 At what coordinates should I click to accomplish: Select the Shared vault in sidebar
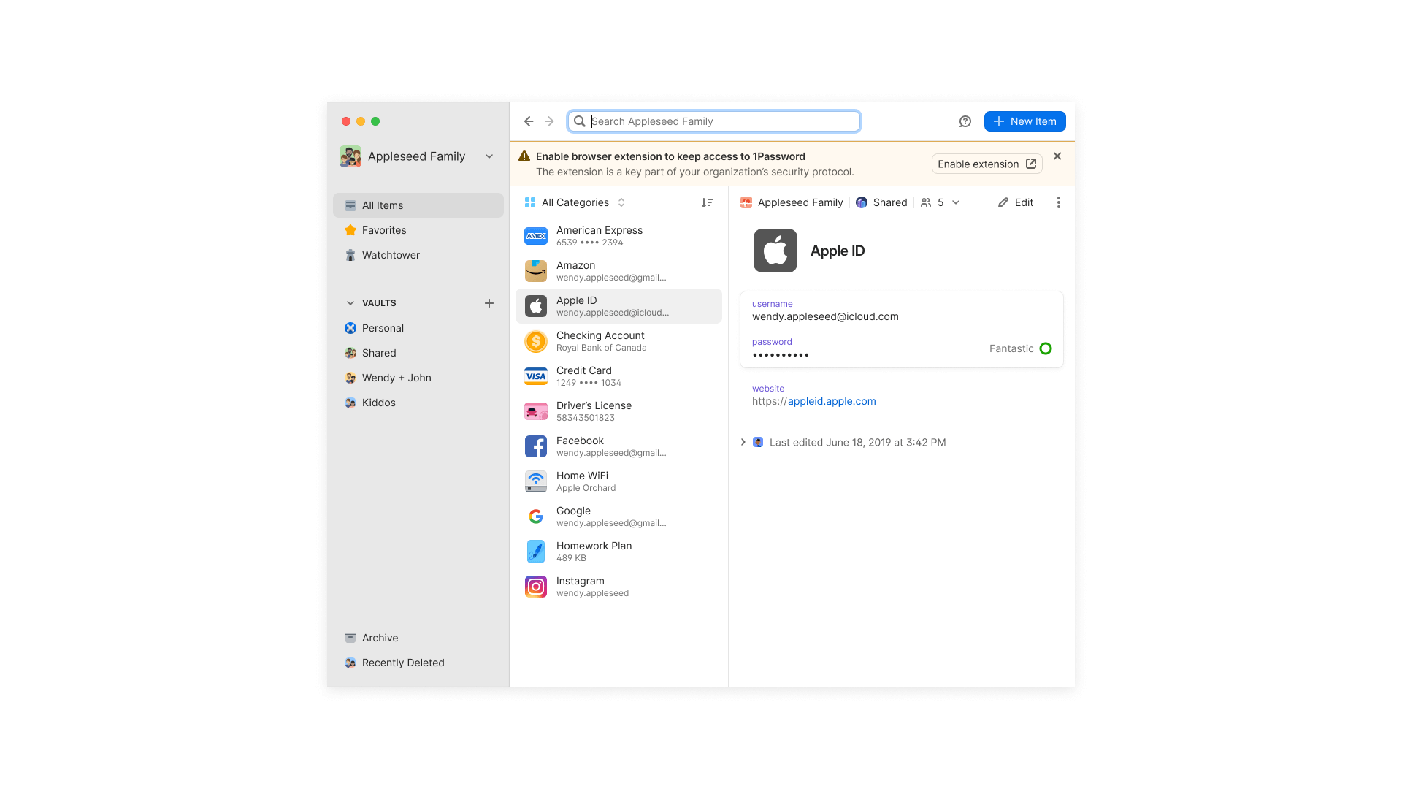pos(418,353)
